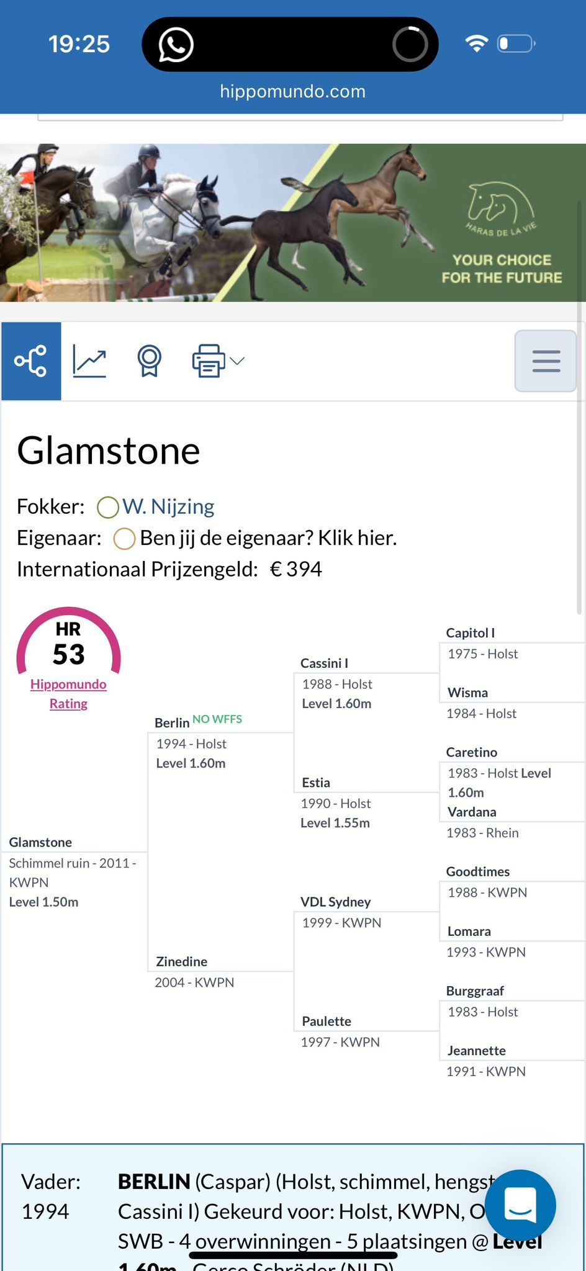
Task: Click 'Ben jij de eigenaar? Klik hier.'
Action: 268,537
